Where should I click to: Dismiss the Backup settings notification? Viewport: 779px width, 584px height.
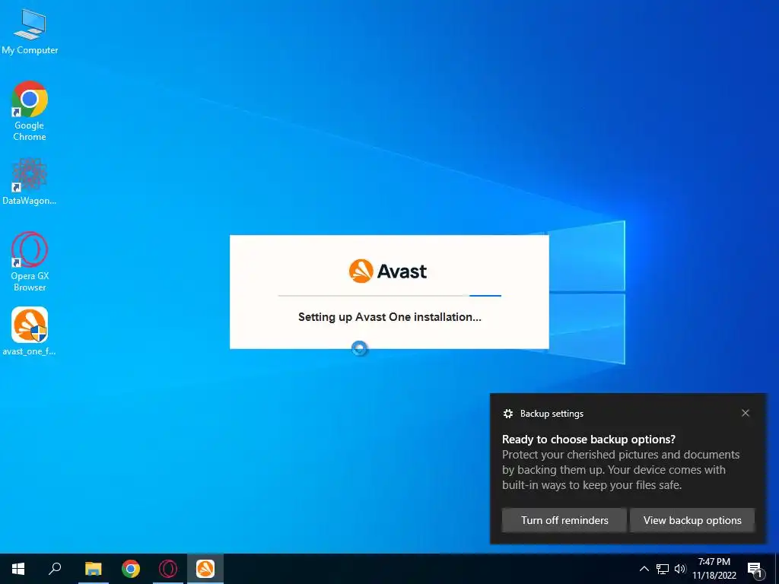(746, 413)
